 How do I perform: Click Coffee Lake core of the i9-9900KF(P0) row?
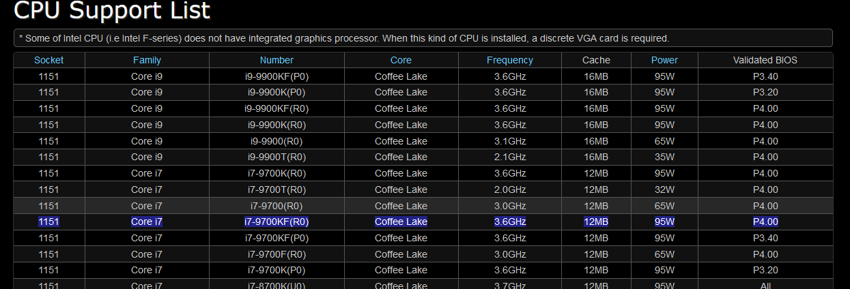tap(401, 76)
